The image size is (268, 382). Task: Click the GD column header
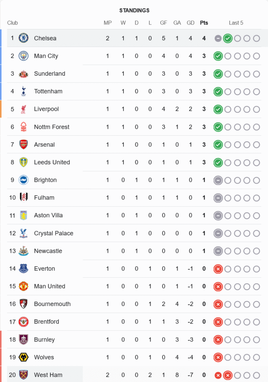pyautogui.click(x=190, y=23)
